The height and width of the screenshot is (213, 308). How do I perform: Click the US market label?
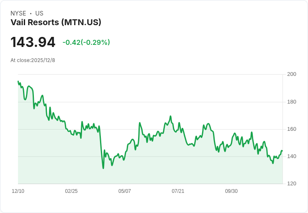[39, 13]
